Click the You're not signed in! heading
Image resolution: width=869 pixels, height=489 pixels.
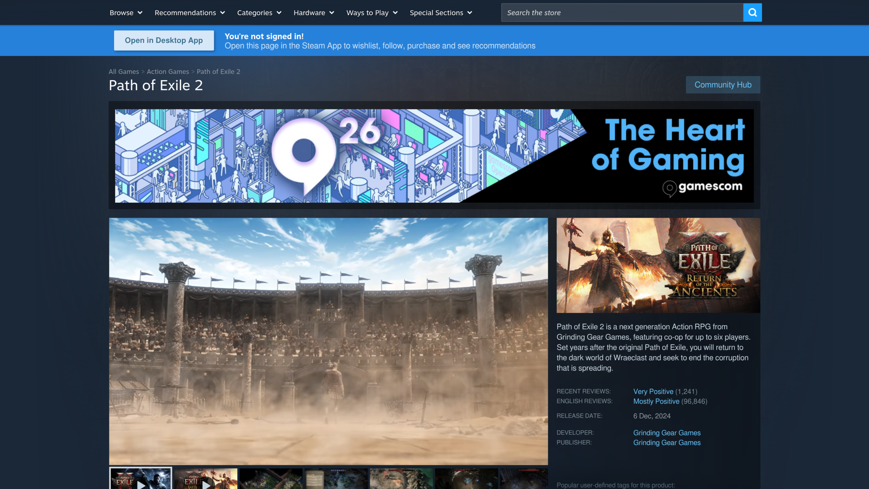pos(264,36)
